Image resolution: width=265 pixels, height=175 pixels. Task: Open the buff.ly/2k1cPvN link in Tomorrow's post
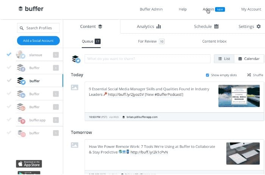[149, 152]
